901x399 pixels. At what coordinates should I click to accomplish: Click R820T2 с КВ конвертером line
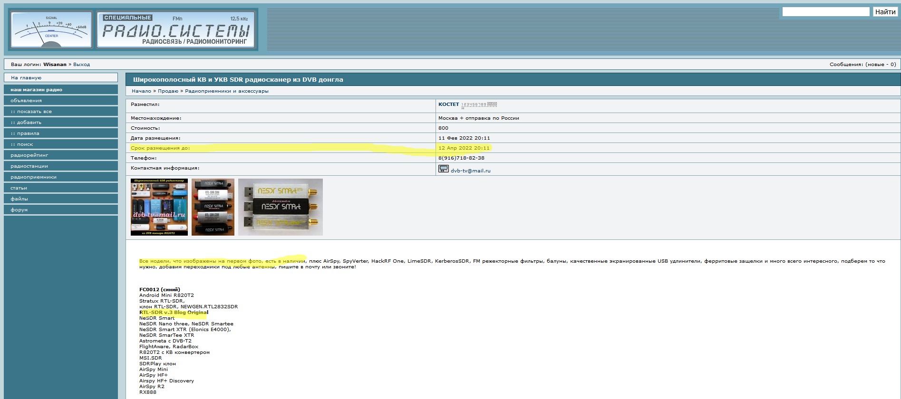[x=174, y=352]
